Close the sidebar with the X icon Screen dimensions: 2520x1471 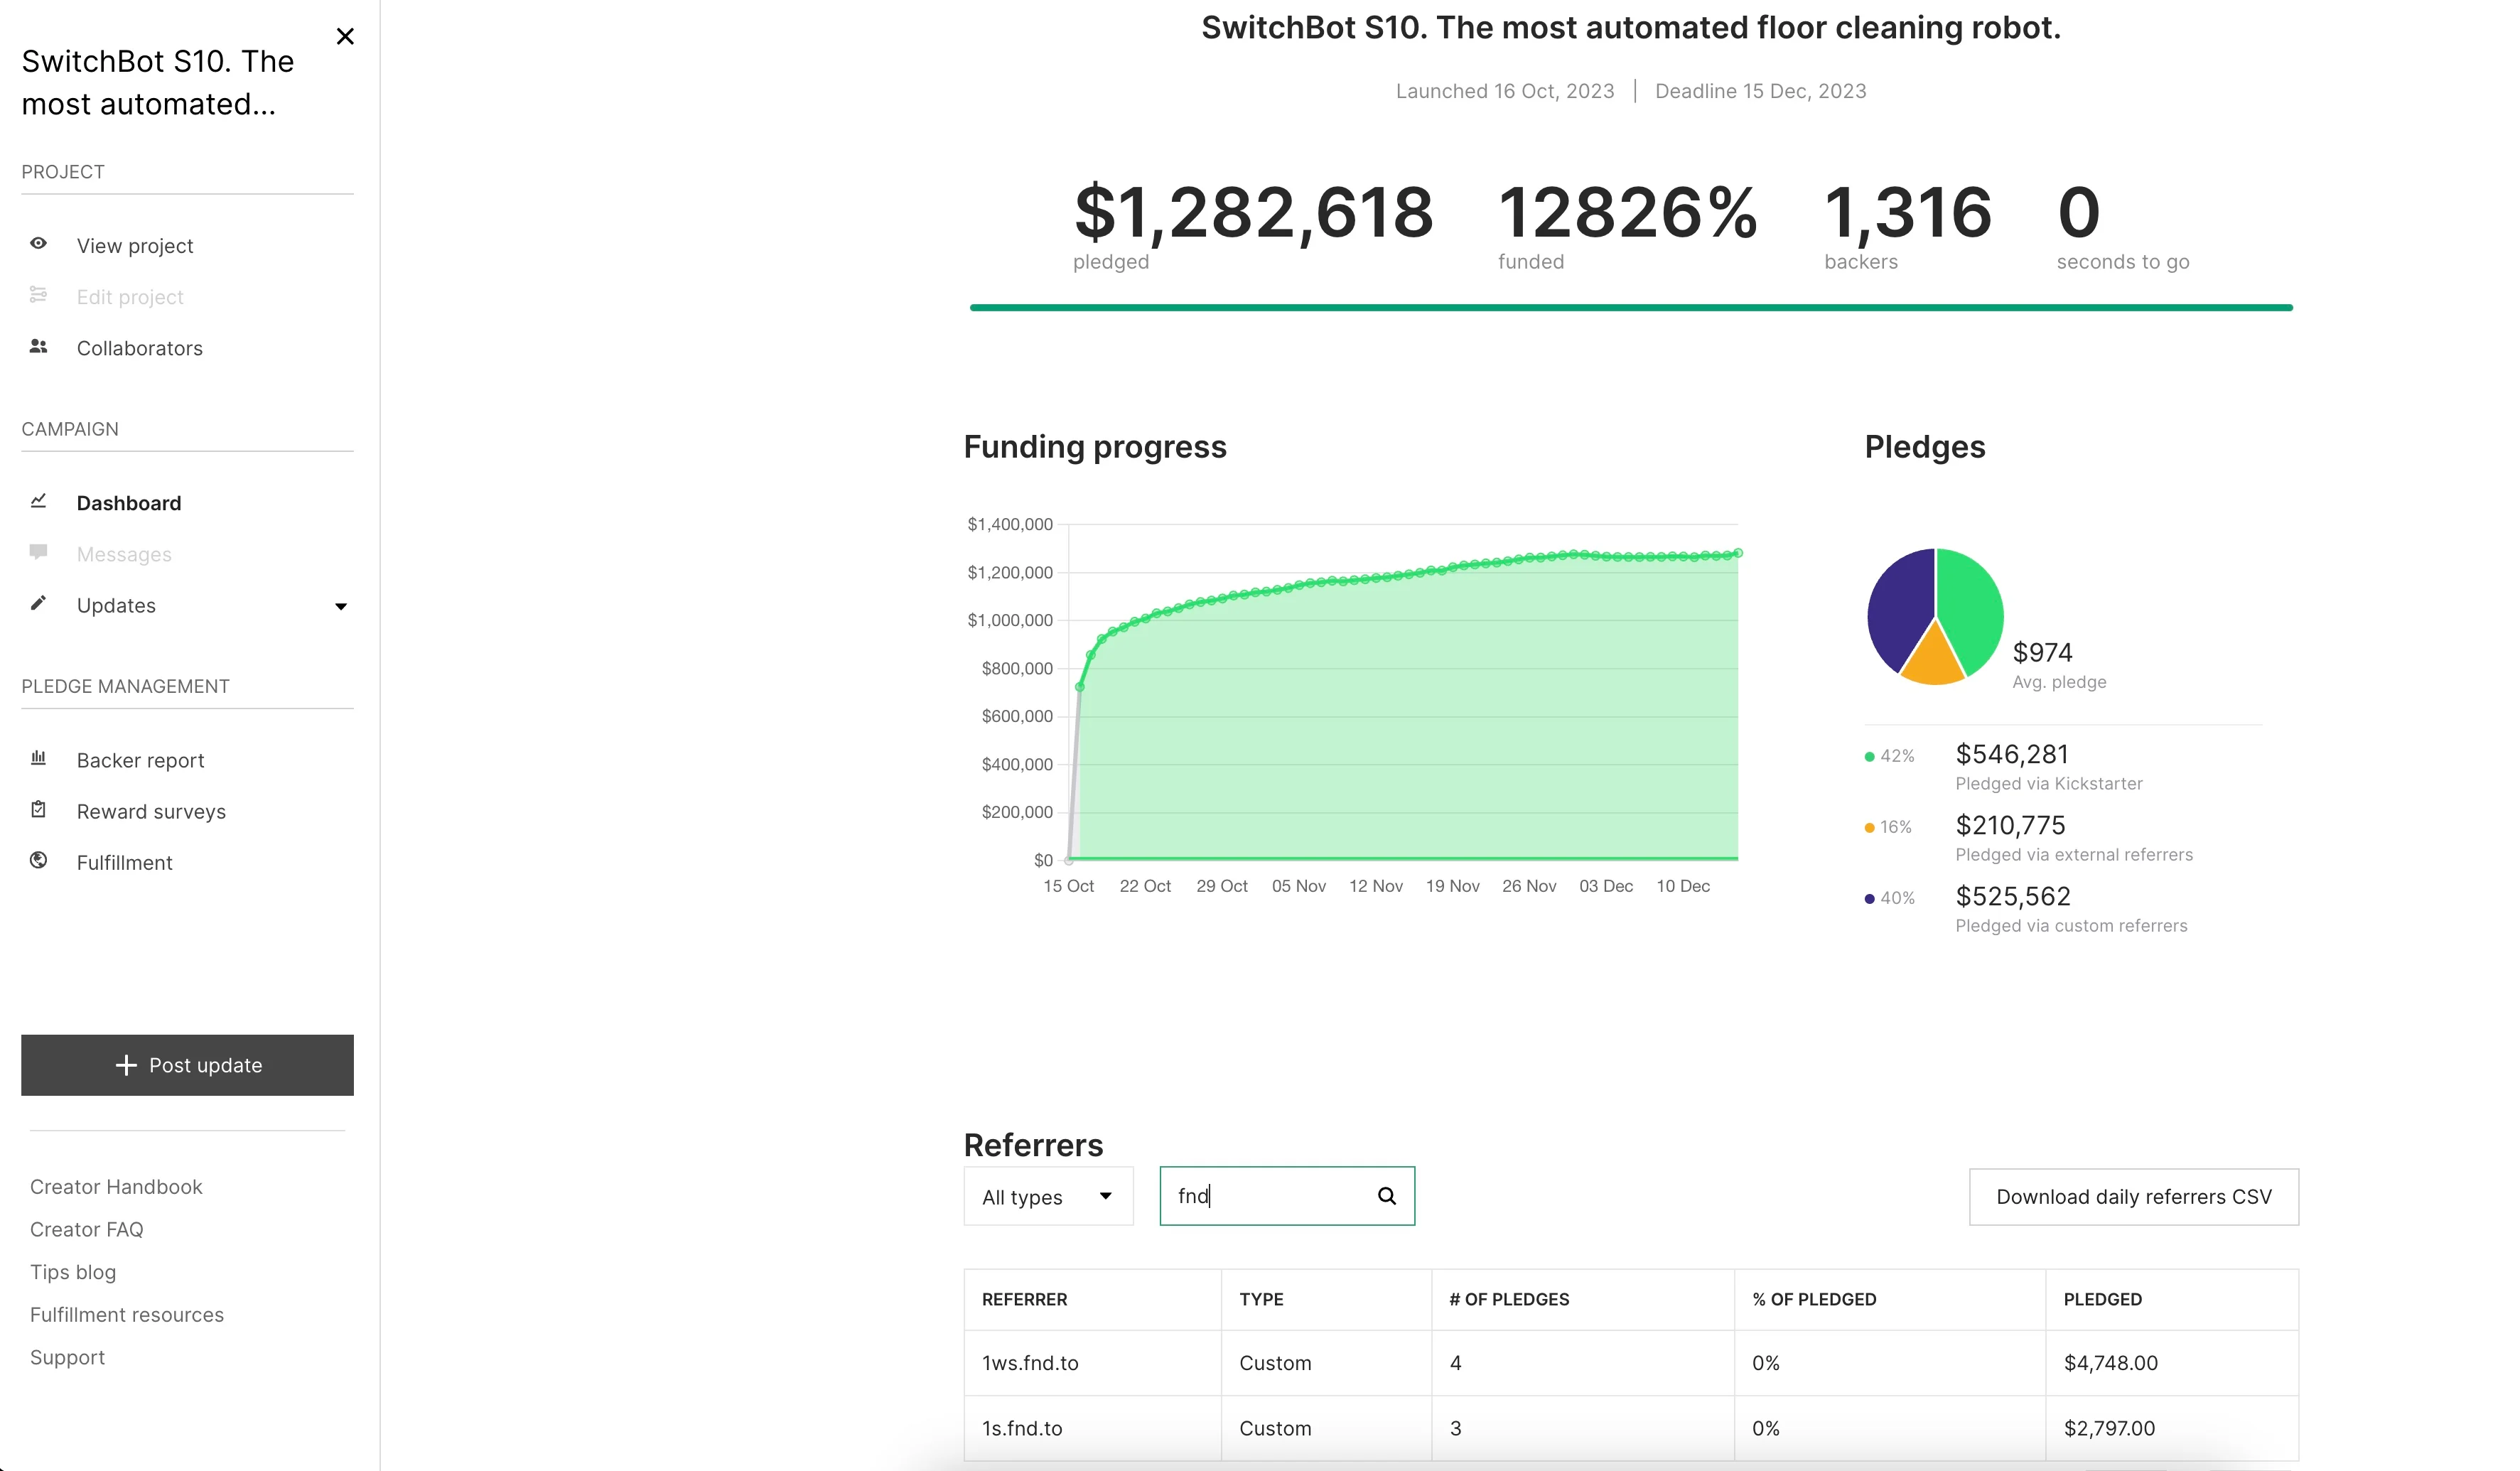pyautogui.click(x=345, y=36)
